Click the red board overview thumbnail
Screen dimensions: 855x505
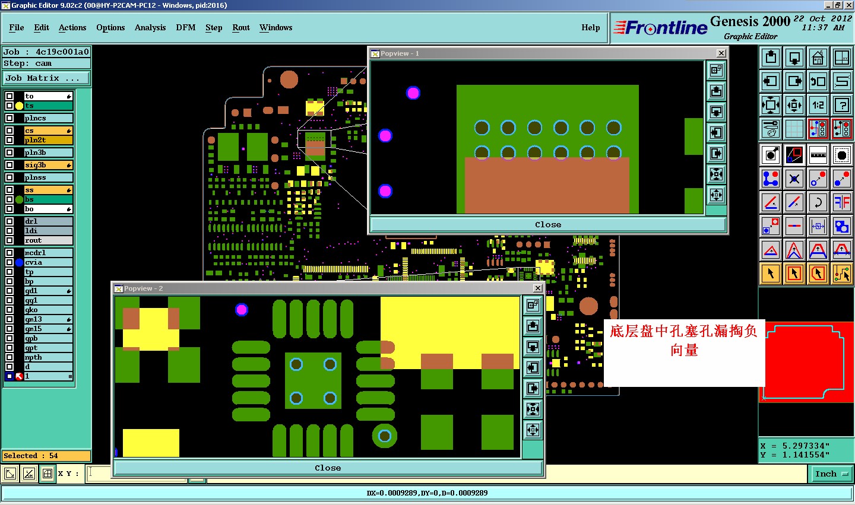coord(806,362)
